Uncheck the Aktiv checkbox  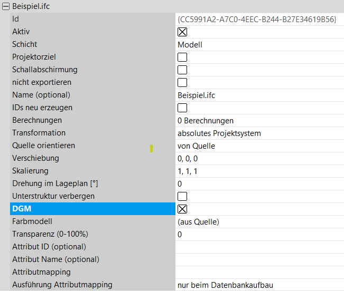pyautogui.click(x=182, y=32)
